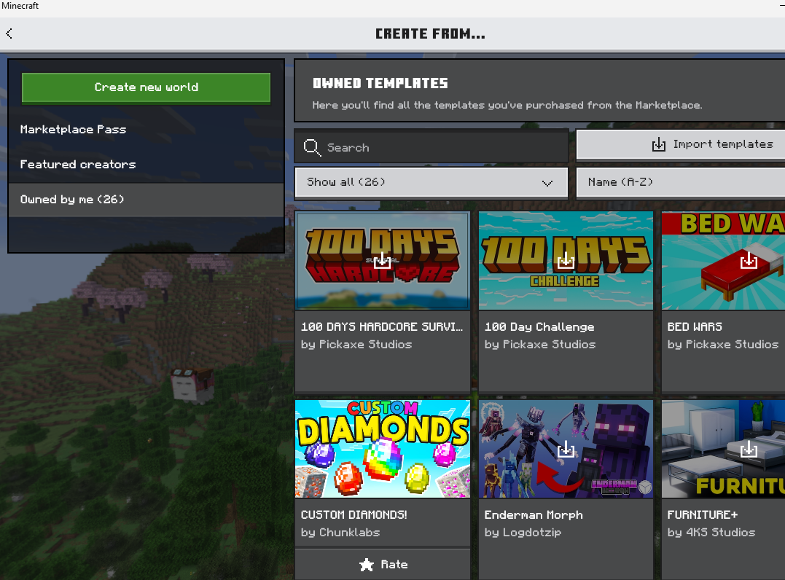Click the Import templates button
Screen dimensions: 785x580
coord(681,144)
